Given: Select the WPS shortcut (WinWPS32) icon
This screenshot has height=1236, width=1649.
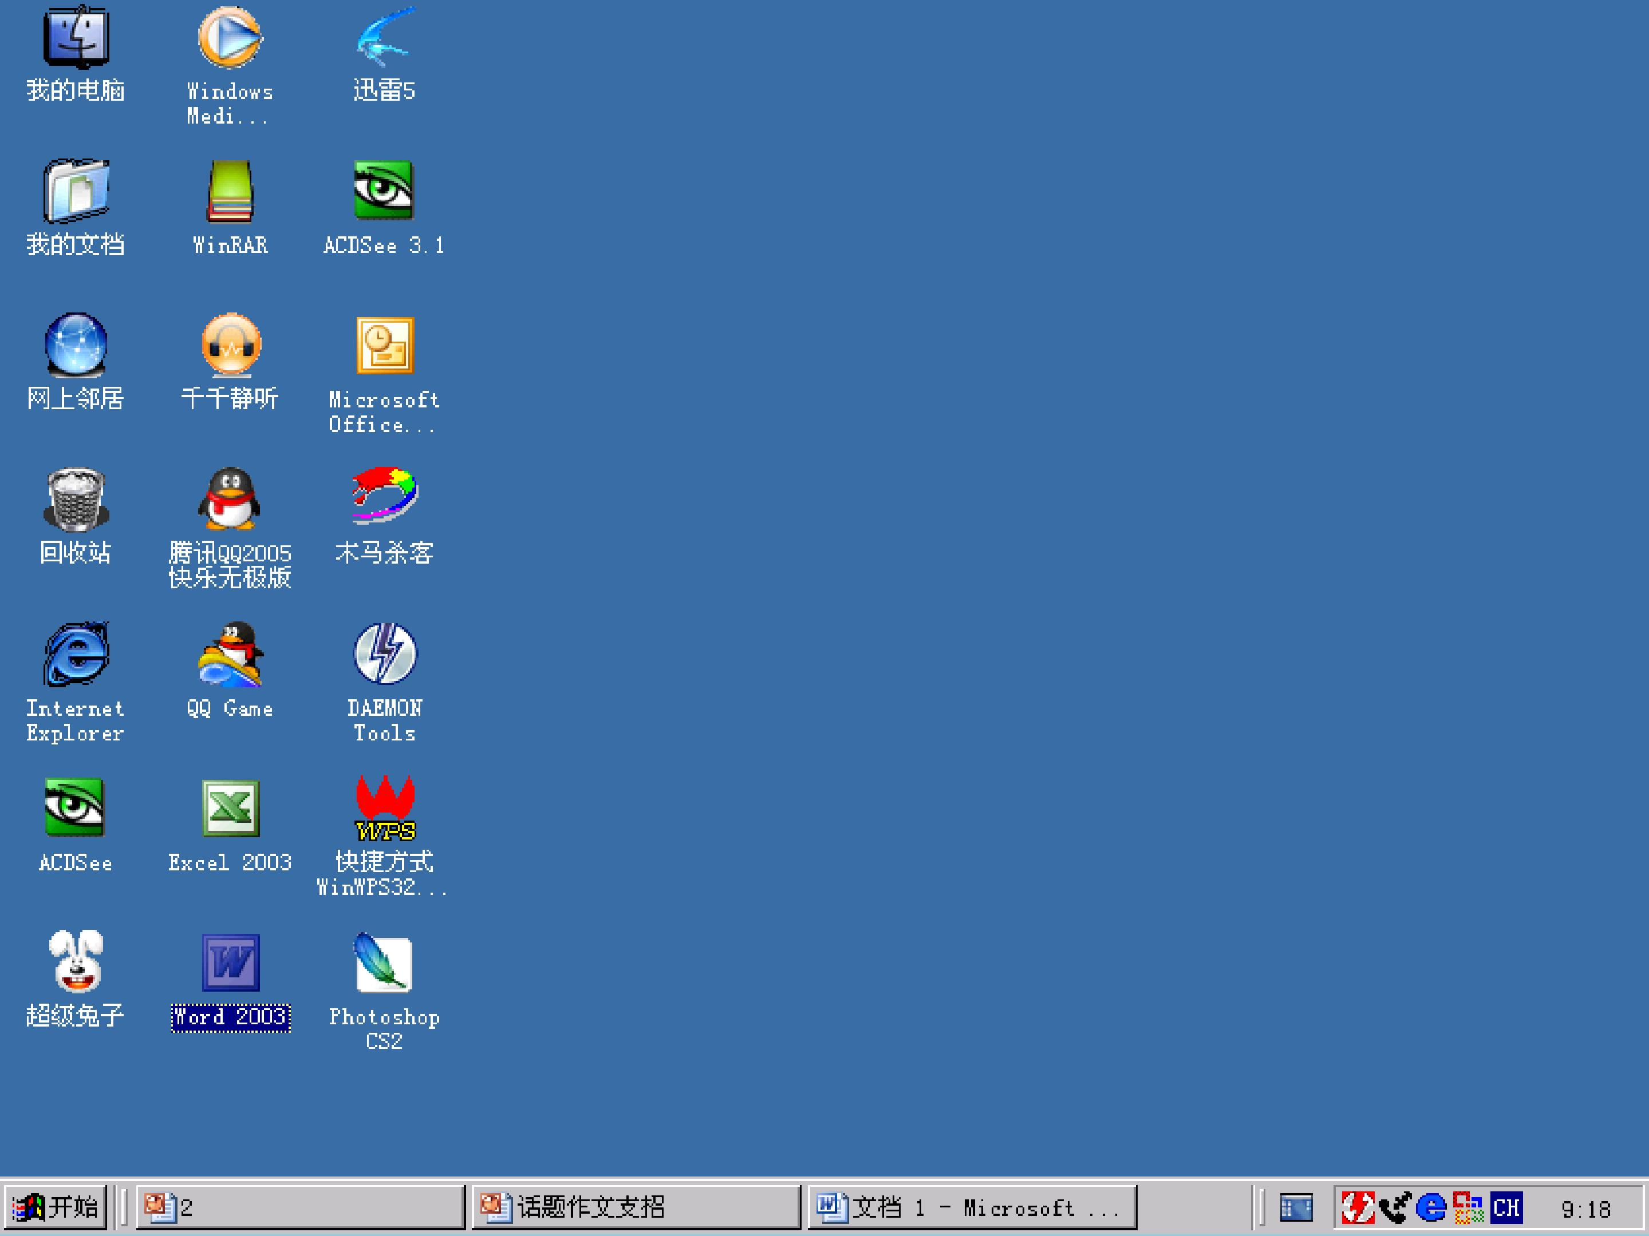Looking at the screenshot, I should pos(385,809).
